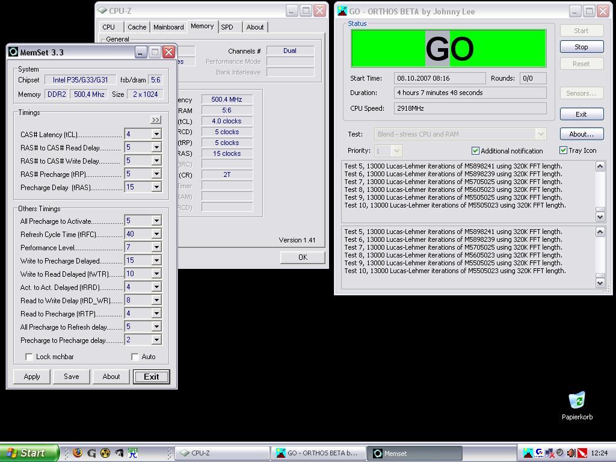Launch the G icon in quick launch
The width and height of the screenshot is (616, 462).
coord(91,453)
